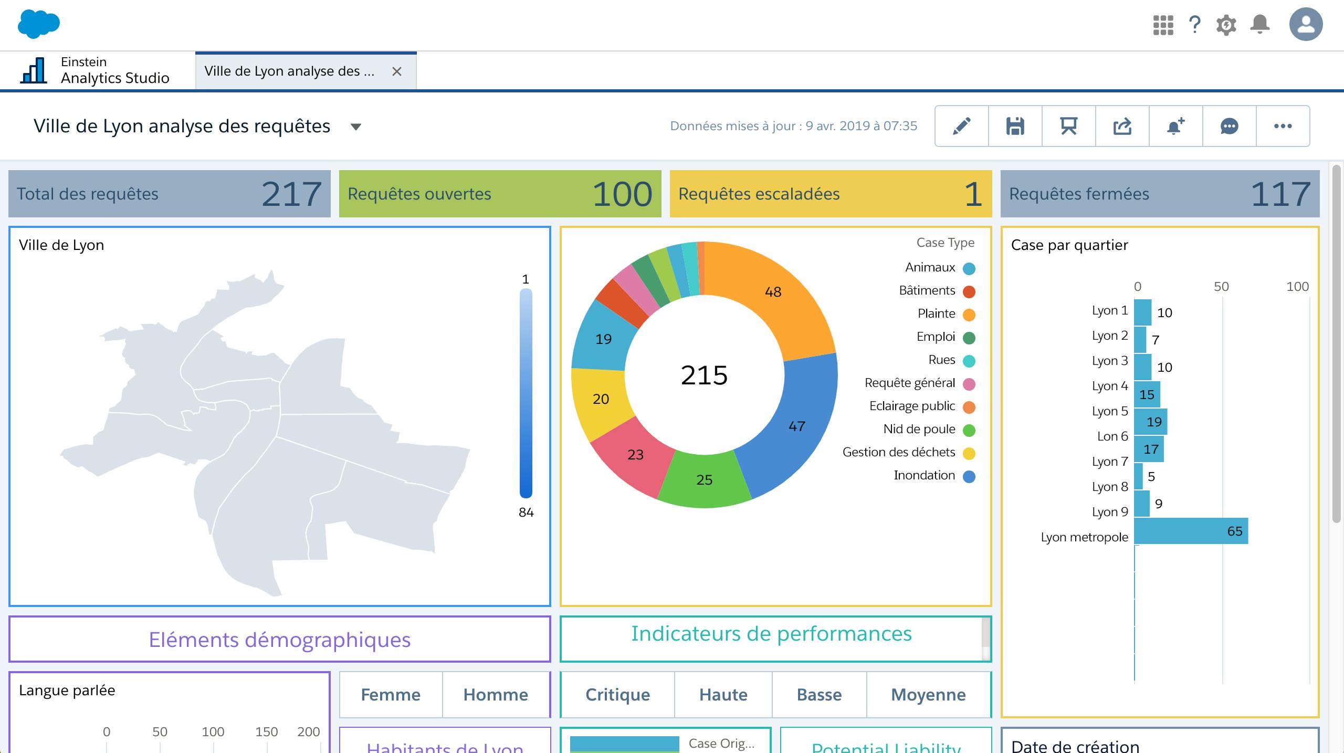
Task: Open the setup gear icon
Action: [1226, 25]
